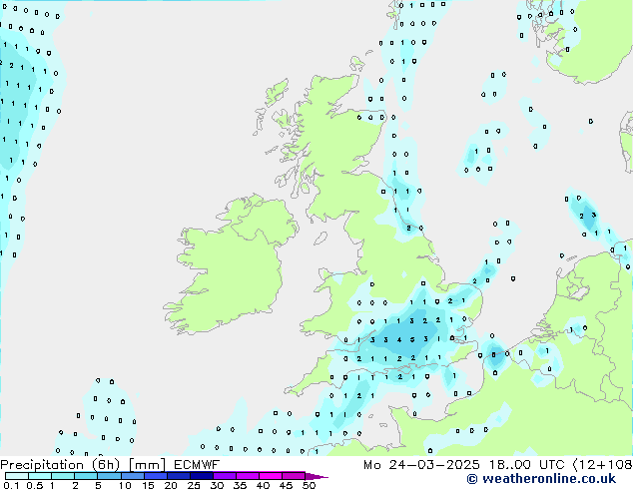
Task: Click the 'Precipitation (6h)' title text
Action: tap(60, 465)
